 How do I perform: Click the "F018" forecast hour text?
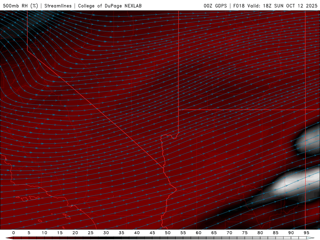click(x=239, y=6)
